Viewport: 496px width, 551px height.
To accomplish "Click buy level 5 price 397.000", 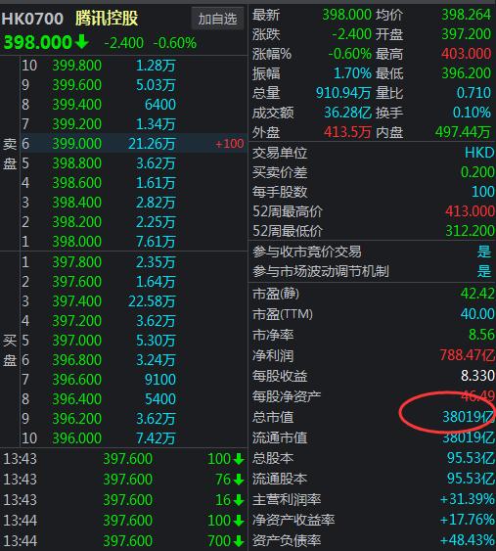I will 77,341.
